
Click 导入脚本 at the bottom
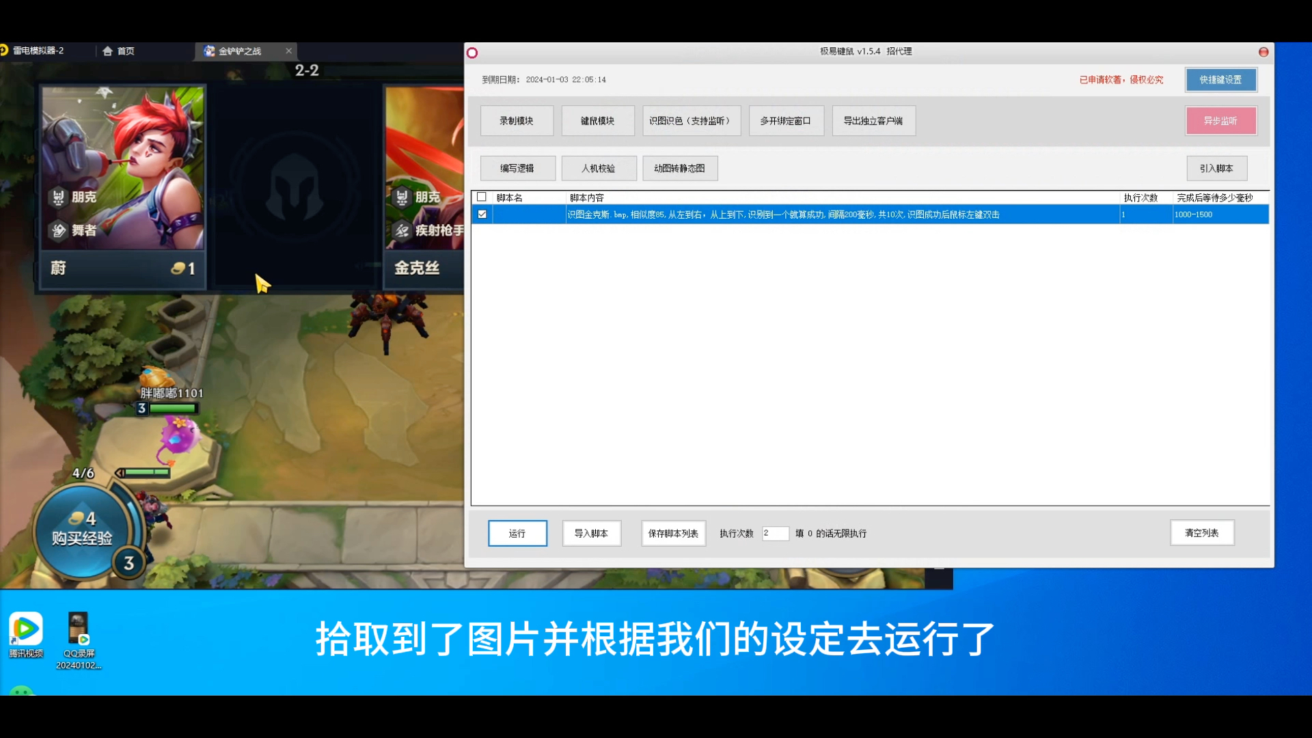tap(592, 533)
